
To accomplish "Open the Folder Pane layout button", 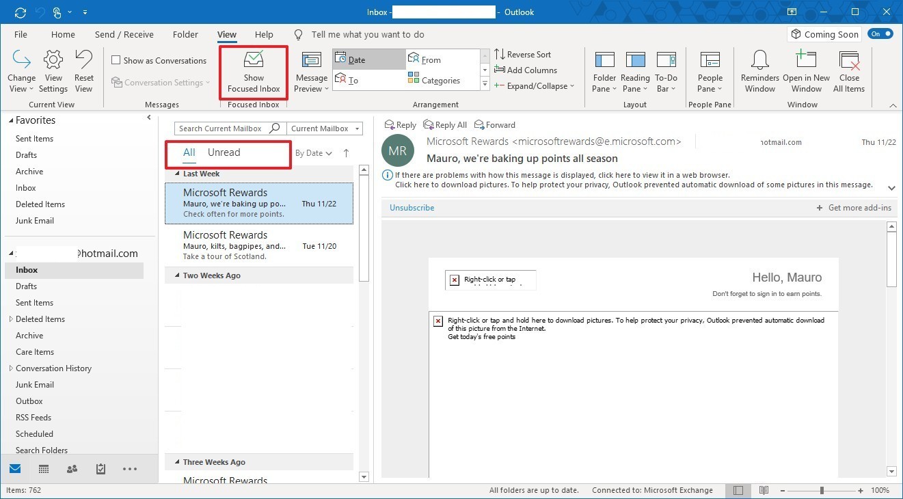I will coord(604,71).
